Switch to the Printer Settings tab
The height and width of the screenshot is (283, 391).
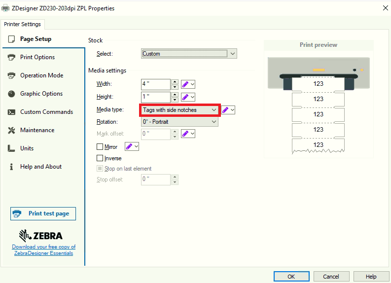click(23, 24)
